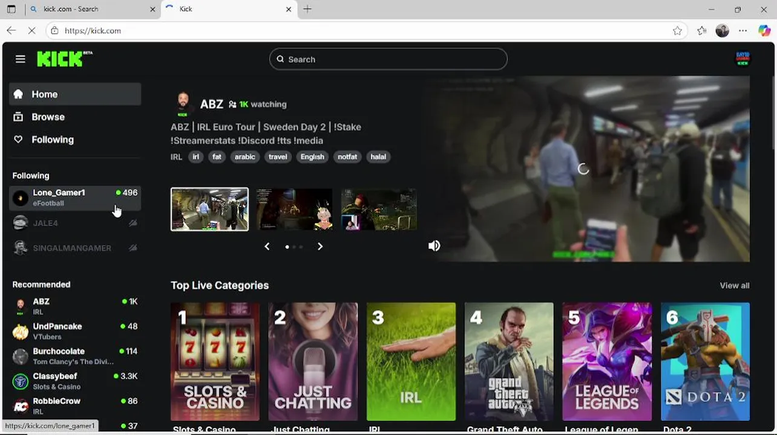The width and height of the screenshot is (777, 435).
Task: Open Dota 2 category card
Action: click(x=705, y=361)
